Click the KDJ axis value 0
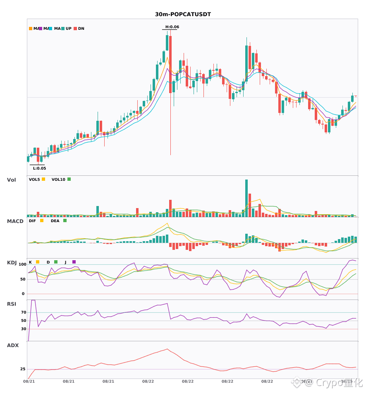Image resolution: width=366 pixels, height=393 pixels. pyautogui.click(x=23, y=294)
